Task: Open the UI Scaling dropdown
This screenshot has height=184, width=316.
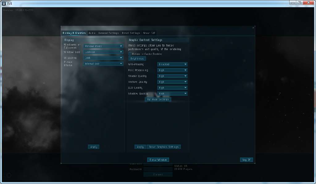Action: click(x=103, y=58)
